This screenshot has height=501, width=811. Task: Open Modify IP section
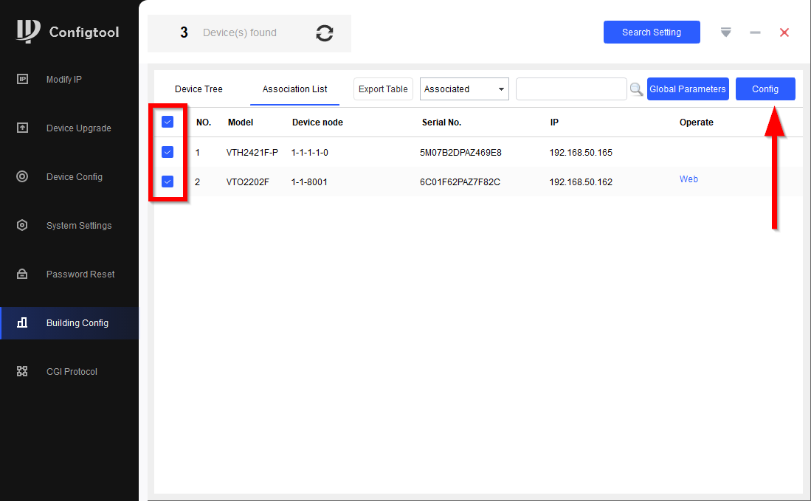coord(64,79)
